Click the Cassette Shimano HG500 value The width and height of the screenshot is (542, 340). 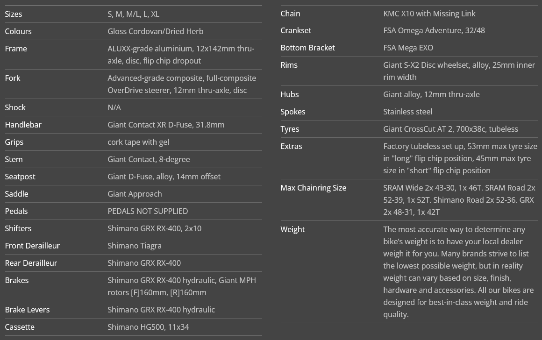point(148,327)
